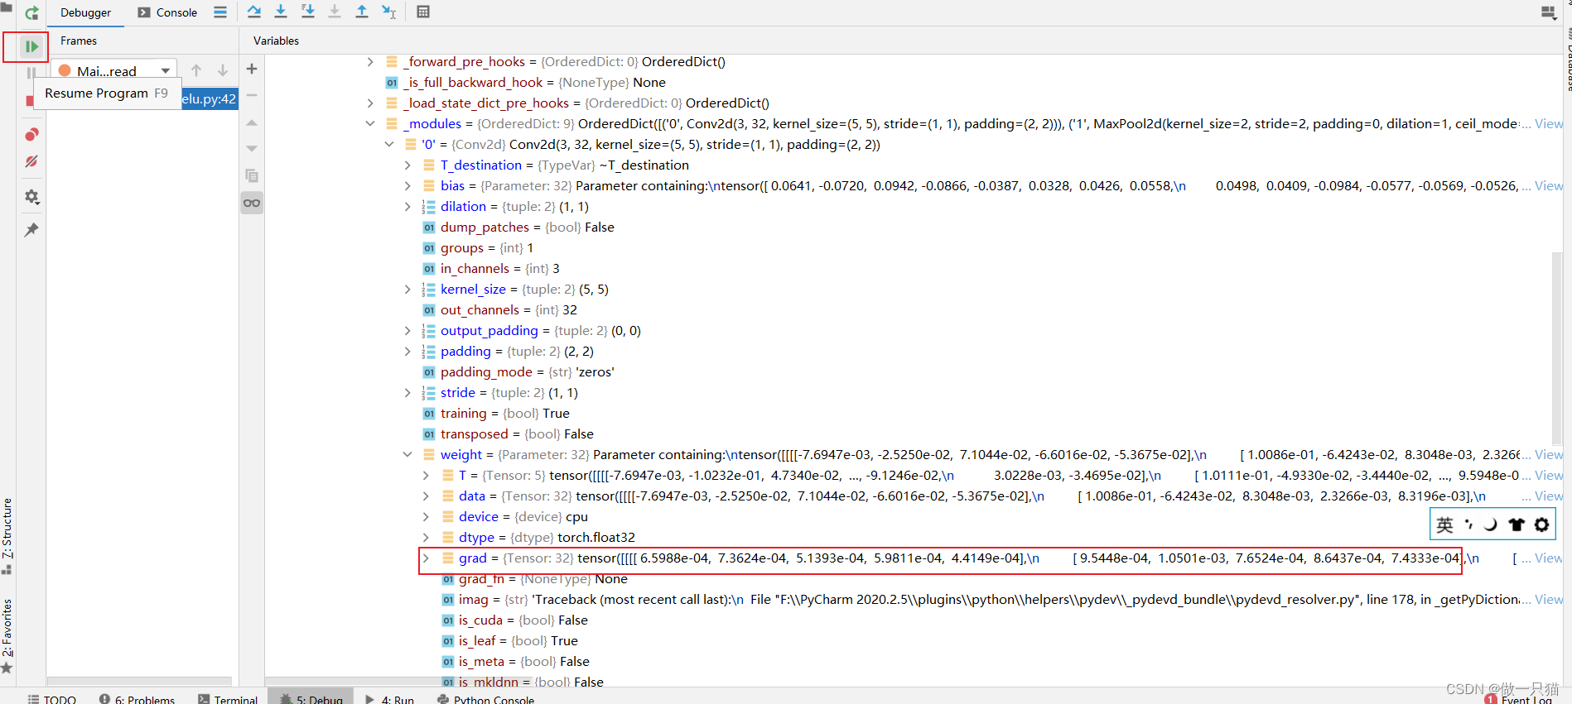
Task: Click View link on grad row
Action: pyautogui.click(x=1548, y=558)
